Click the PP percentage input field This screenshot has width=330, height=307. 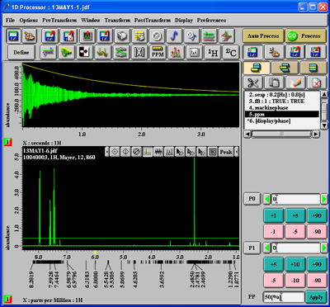[284, 297]
